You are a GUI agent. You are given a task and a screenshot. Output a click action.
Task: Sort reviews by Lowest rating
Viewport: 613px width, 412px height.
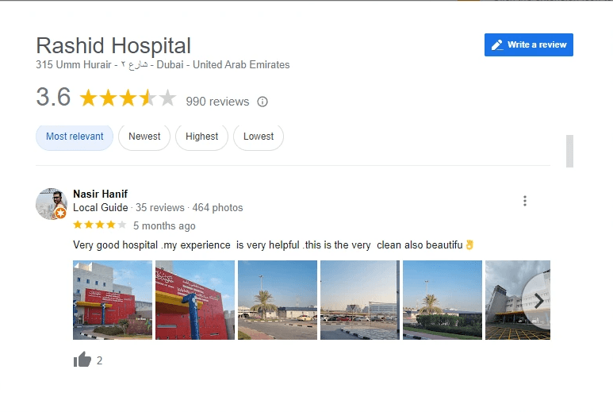click(259, 137)
